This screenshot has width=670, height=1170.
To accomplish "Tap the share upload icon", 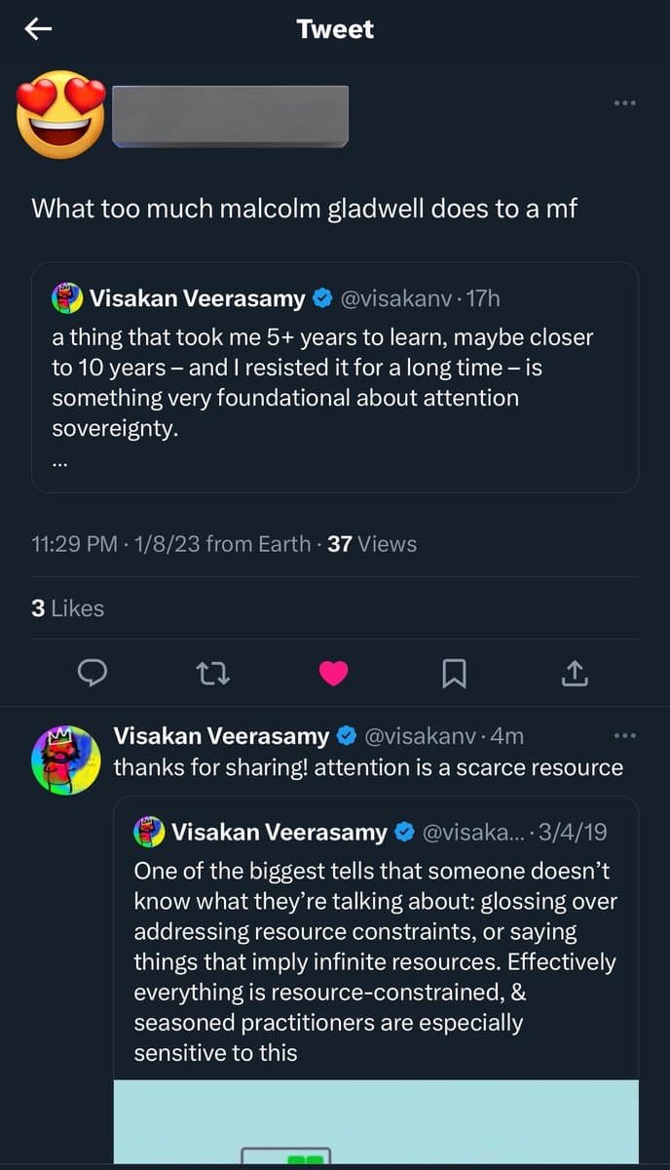I will click(x=575, y=672).
